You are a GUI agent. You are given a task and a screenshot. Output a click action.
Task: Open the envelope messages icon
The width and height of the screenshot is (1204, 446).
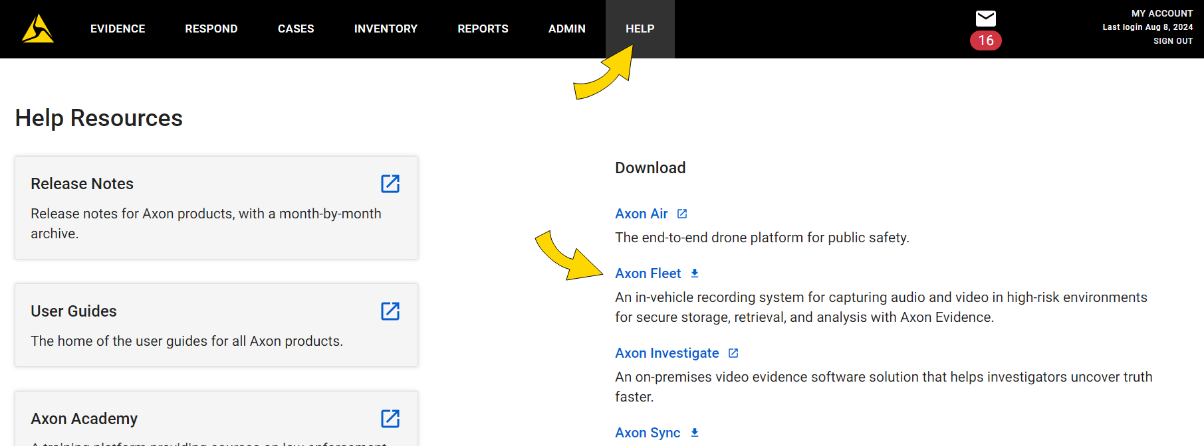[x=985, y=18]
